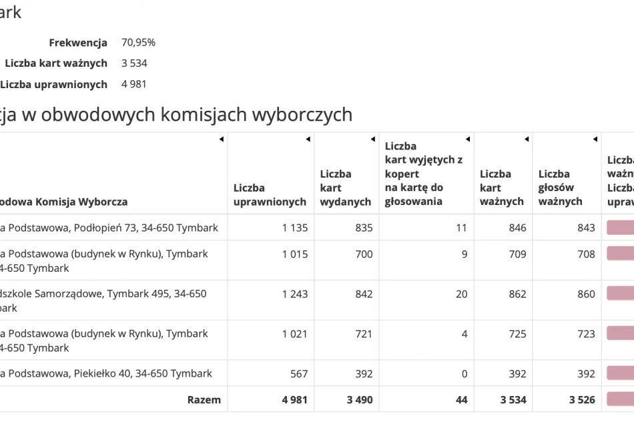The width and height of the screenshot is (634, 422).
Task: Click the triangle on 'Liczba kart wyjętych z kopert' column
Action: point(467,140)
